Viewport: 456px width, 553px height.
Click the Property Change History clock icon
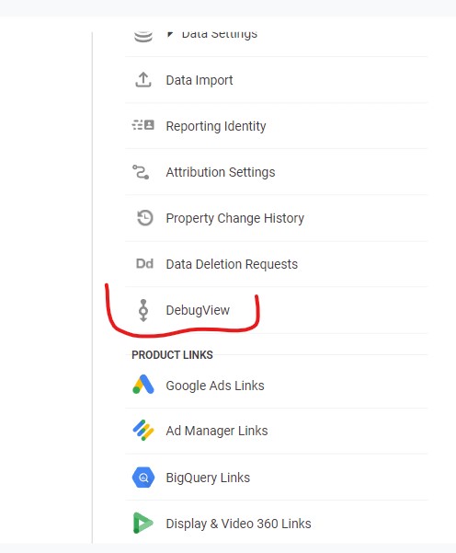(145, 217)
